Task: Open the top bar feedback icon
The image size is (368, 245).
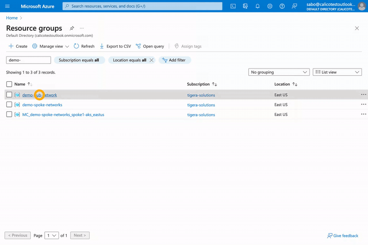Action: (x=294, y=6)
